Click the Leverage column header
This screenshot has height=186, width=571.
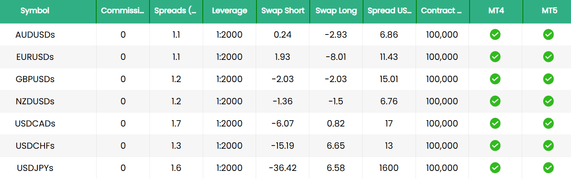tap(229, 11)
